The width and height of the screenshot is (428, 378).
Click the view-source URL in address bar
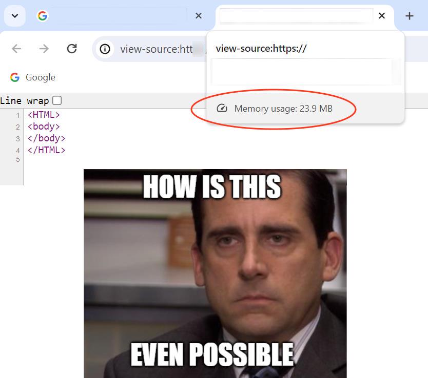click(157, 49)
